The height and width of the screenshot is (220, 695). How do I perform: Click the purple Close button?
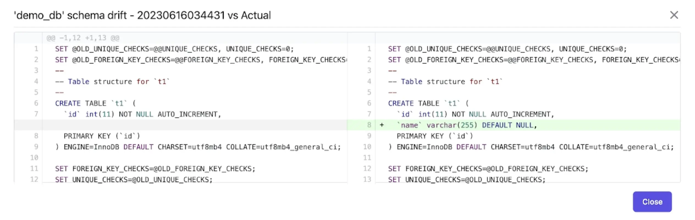652,202
